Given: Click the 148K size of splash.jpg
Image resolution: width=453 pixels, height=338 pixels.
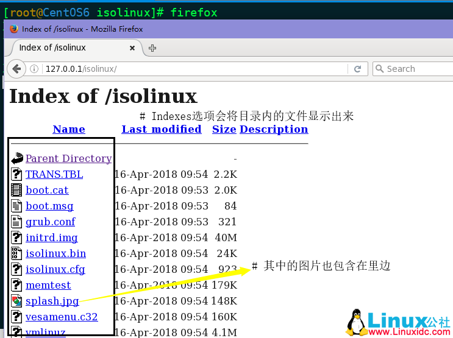Looking at the screenshot, I should 224,301.
